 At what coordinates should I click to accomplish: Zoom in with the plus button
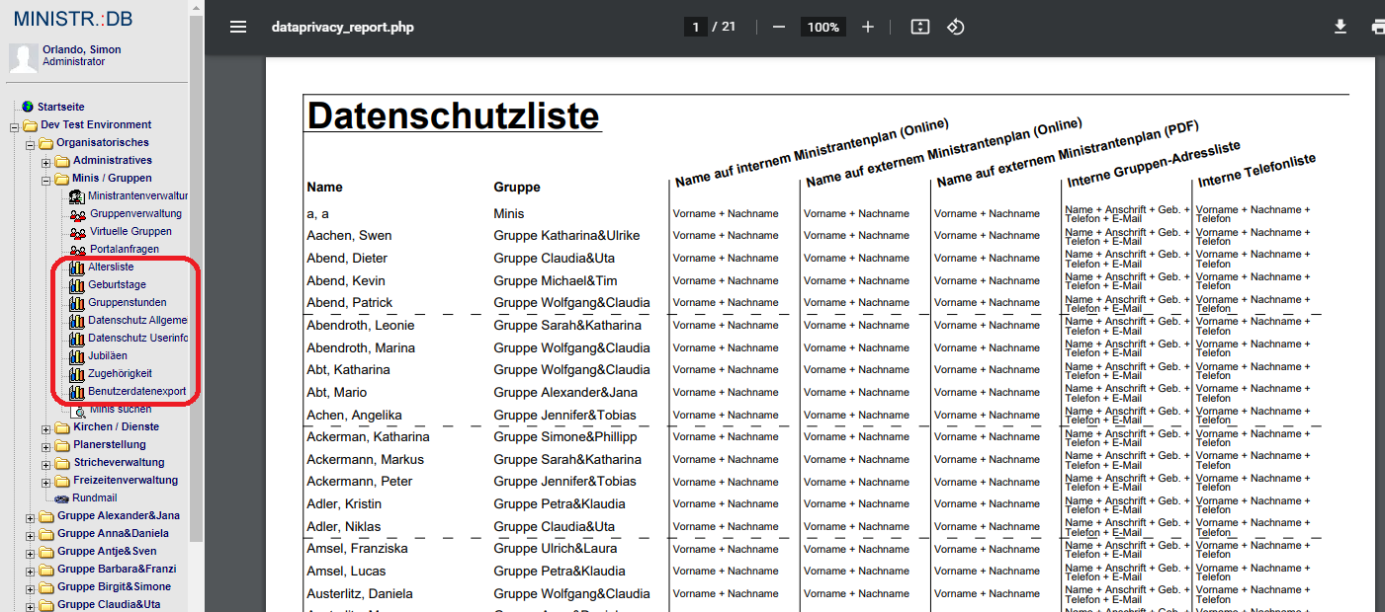(868, 27)
